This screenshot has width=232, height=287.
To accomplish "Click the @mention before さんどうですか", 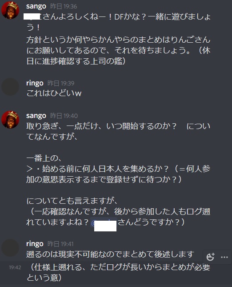I will [x=104, y=223].
